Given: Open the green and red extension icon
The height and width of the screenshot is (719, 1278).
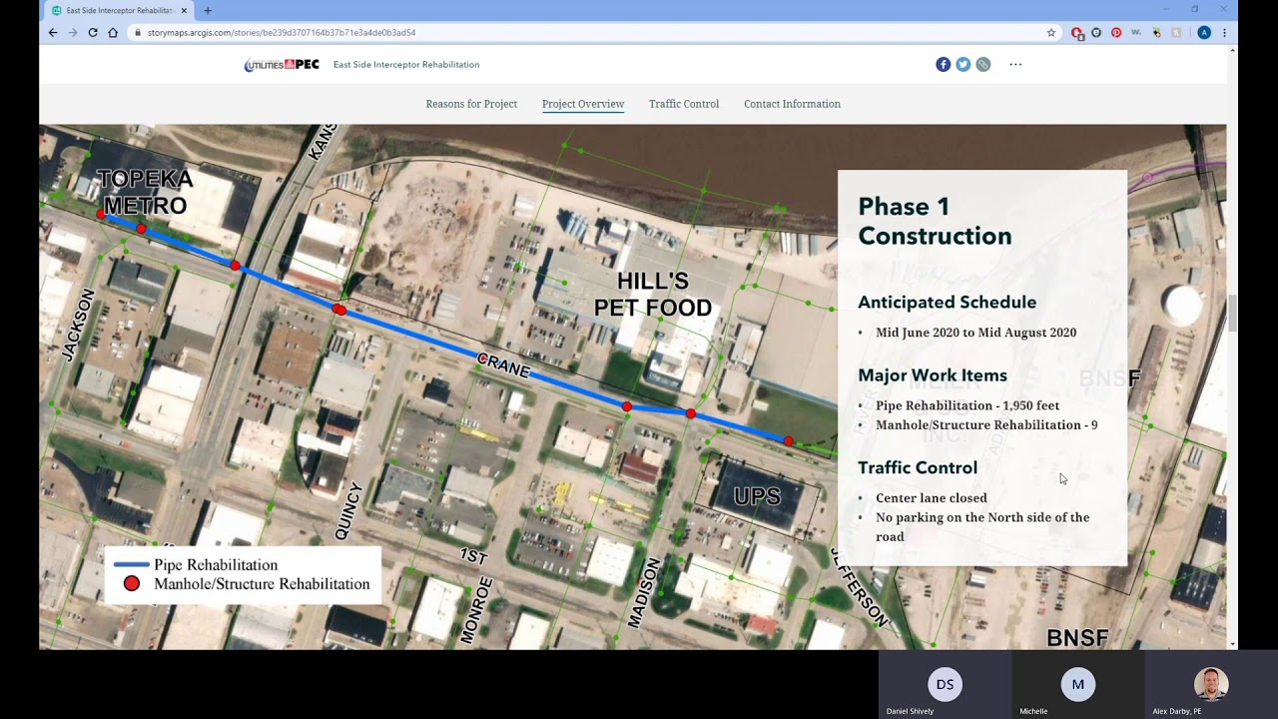Looking at the screenshot, I should (1156, 32).
